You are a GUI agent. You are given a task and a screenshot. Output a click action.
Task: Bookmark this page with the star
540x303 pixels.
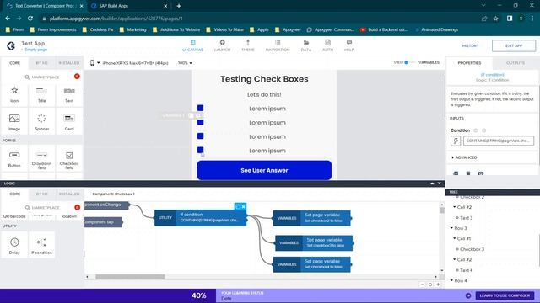pos(495,19)
